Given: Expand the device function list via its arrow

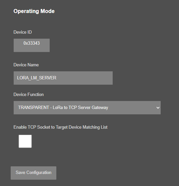Looking at the screenshot, I should coord(158,108).
